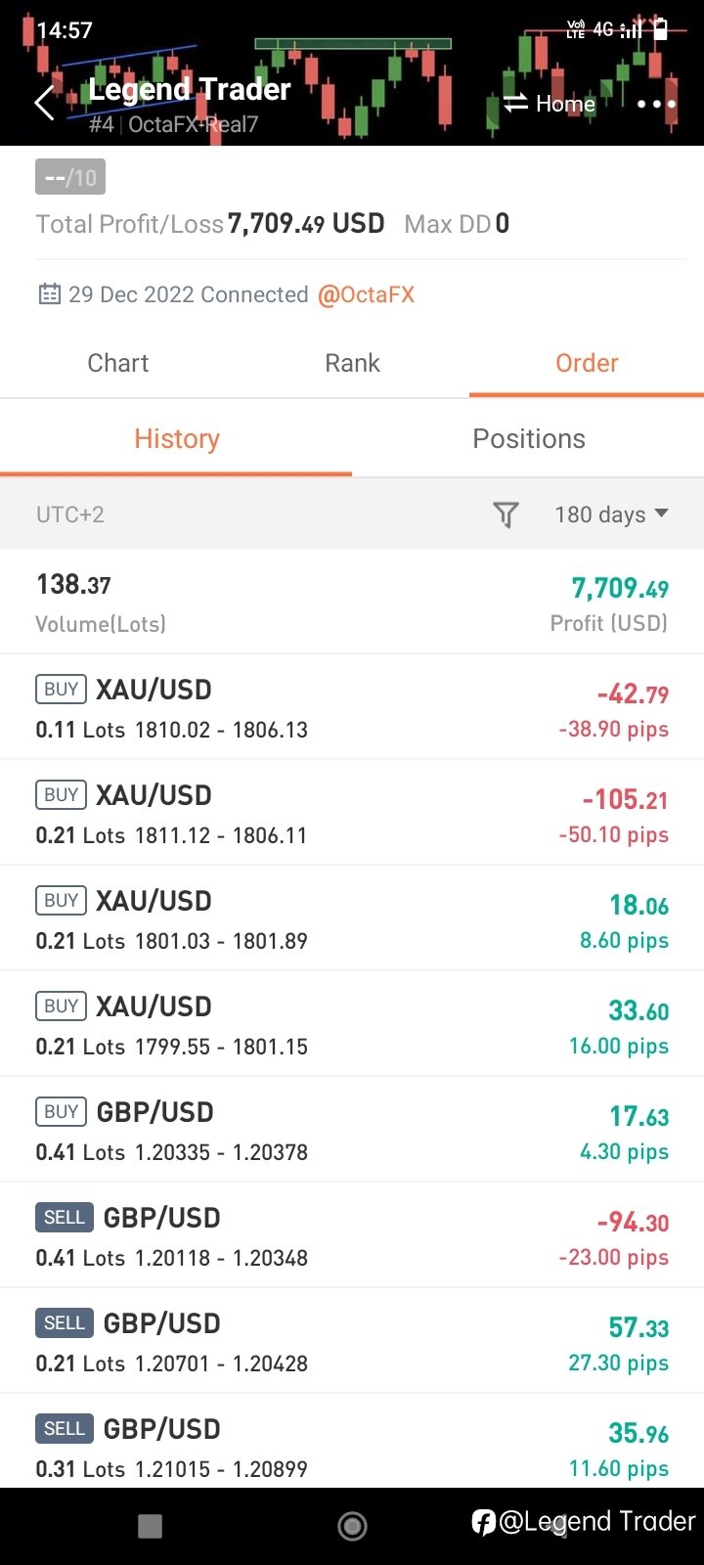Open XAU/USD order with -42.79 loss
The image size is (704, 1565).
pos(352,707)
